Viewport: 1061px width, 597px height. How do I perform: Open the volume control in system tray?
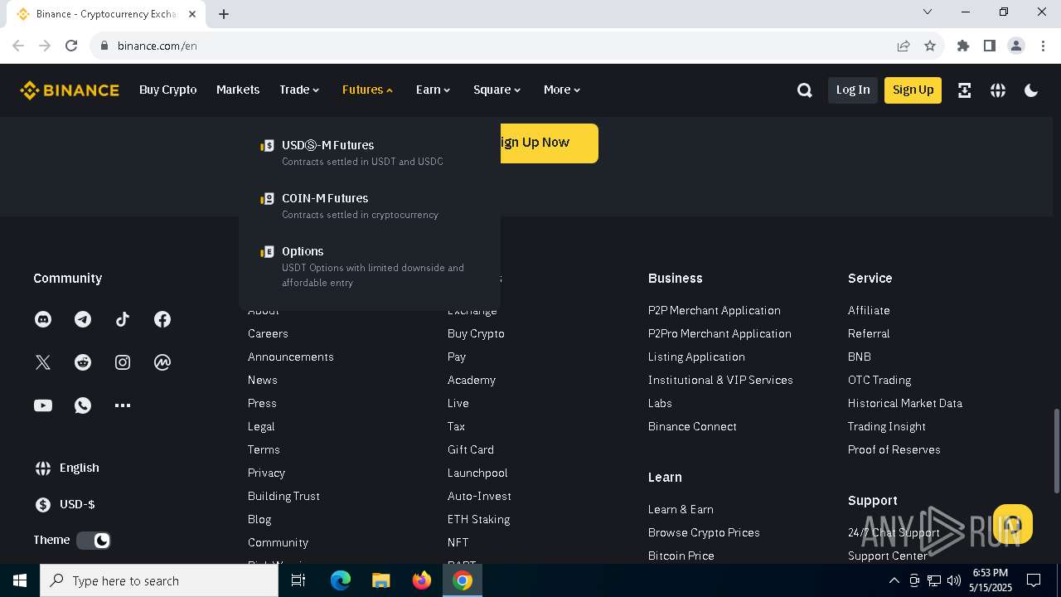(x=954, y=580)
